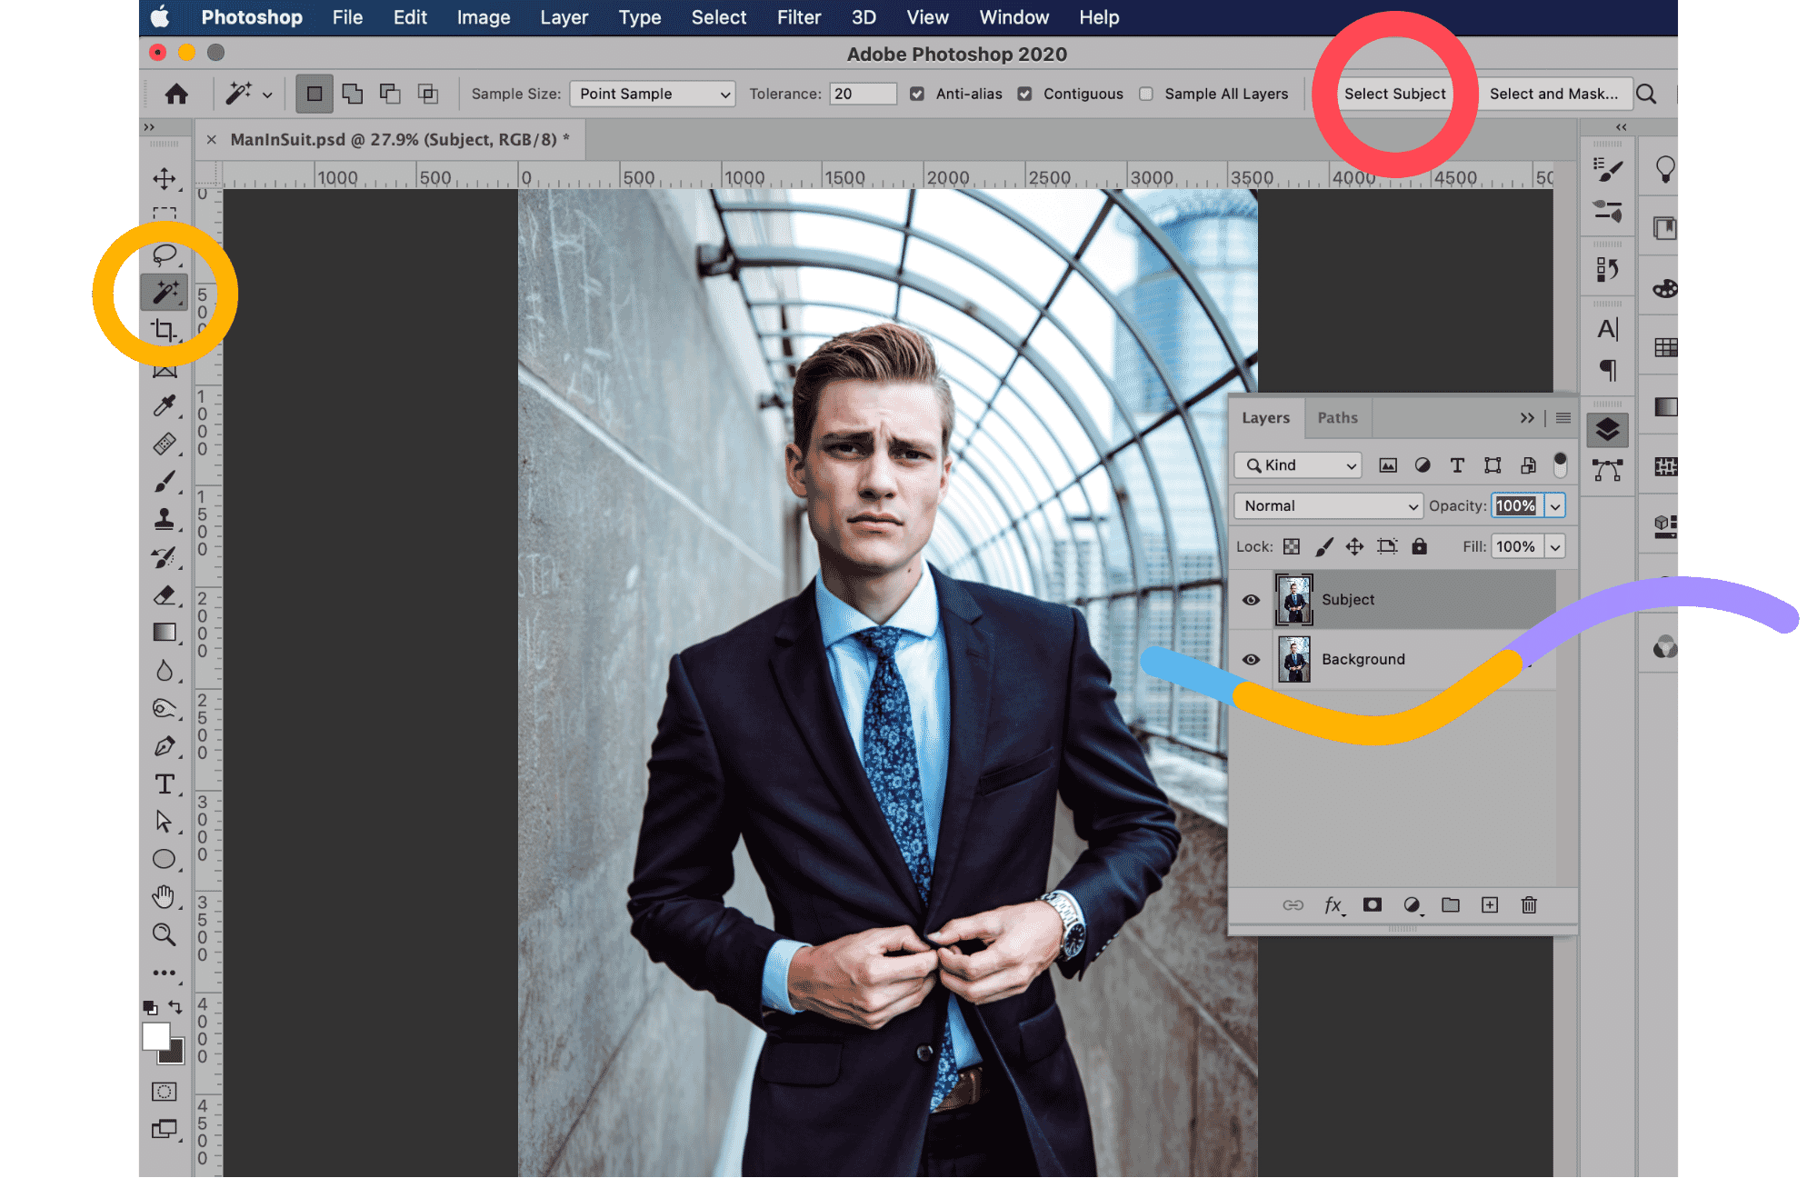Viewport: 1817px width, 1178px height.
Task: Add a layer mask from Layers panel
Action: [x=1373, y=904]
